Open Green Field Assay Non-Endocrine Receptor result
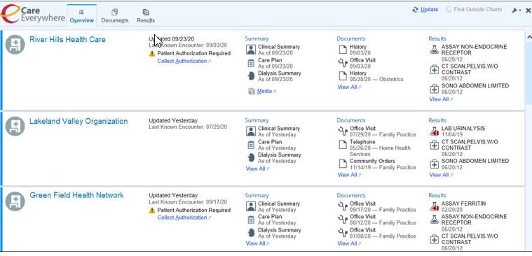Screen dimensions: 532x256 (468, 223)
